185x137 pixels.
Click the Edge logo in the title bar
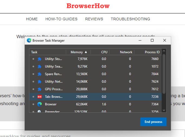(x=29, y=41)
